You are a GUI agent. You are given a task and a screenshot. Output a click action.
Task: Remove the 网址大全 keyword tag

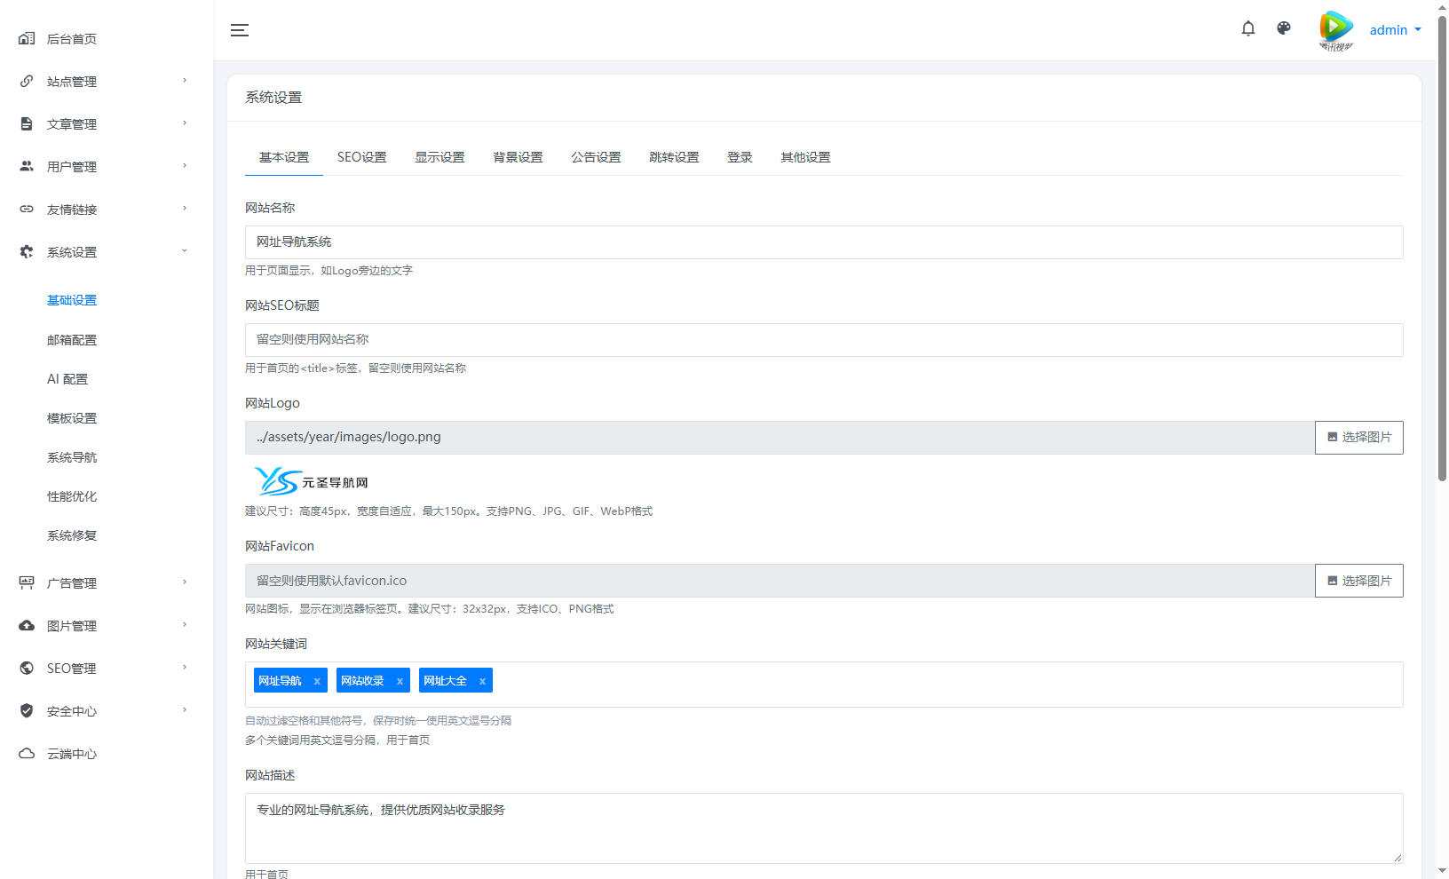(x=482, y=681)
